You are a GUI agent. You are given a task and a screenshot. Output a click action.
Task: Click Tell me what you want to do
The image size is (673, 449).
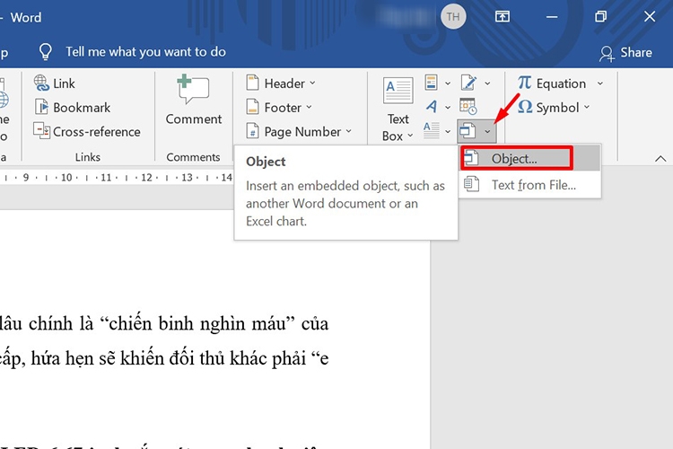tap(145, 52)
